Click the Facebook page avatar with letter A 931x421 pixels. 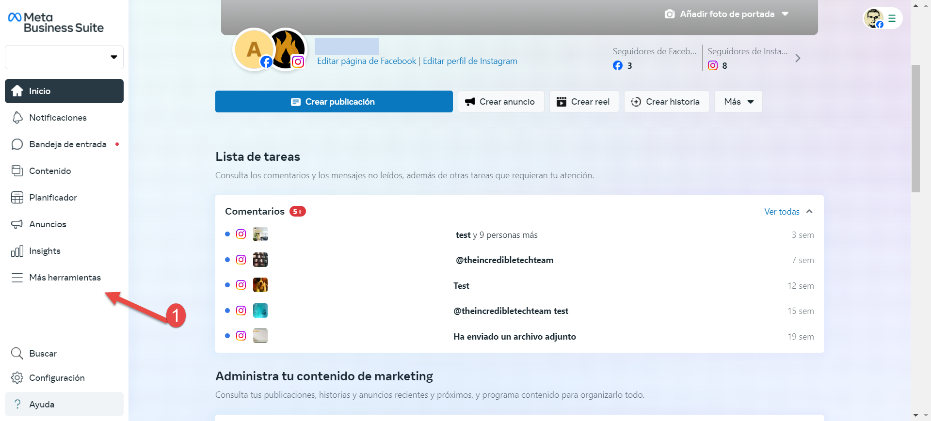(x=253, y=49)
